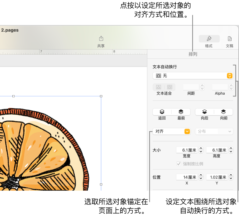Click the ruler at mark 8
Viewport: 239px width, 217px height.
[114, 52]
